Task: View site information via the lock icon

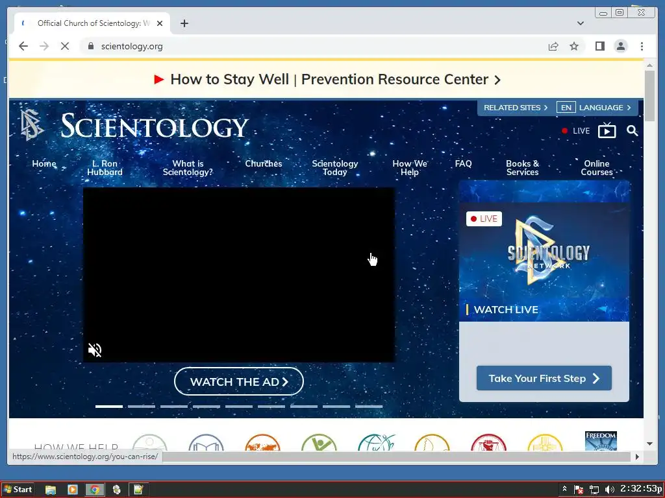Action: pyautogui.click(x=90, y=46)
